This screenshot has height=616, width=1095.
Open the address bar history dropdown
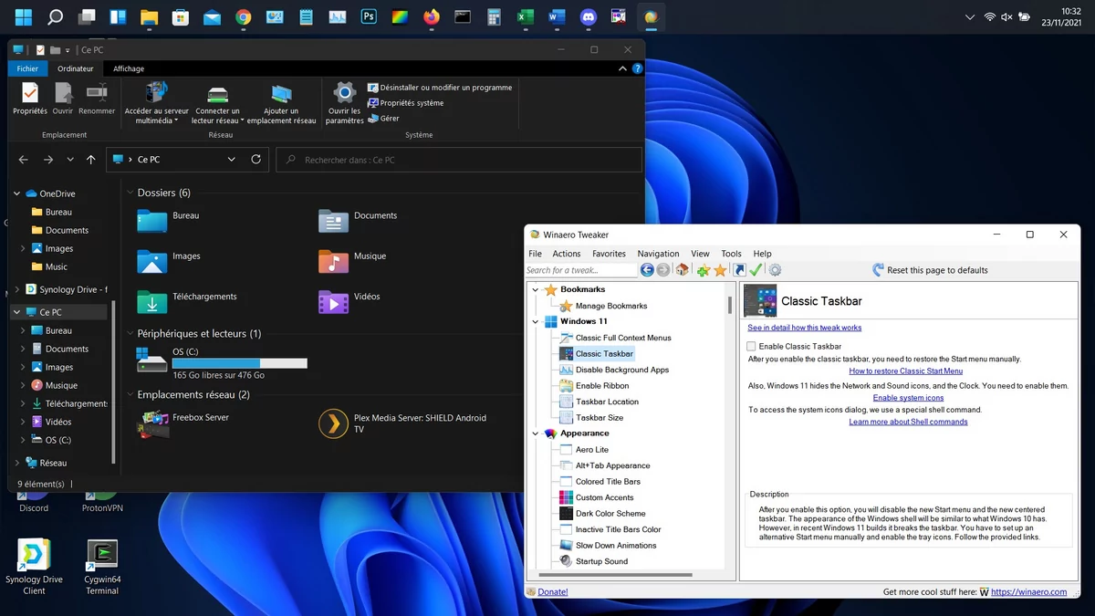coord(232,159)
